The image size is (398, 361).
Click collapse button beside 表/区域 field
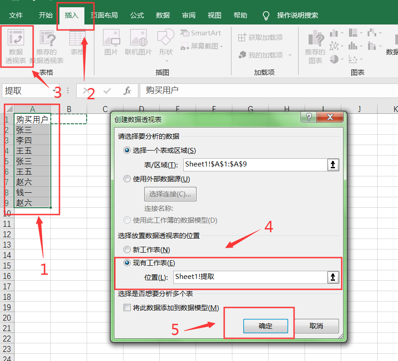(333, 165)
